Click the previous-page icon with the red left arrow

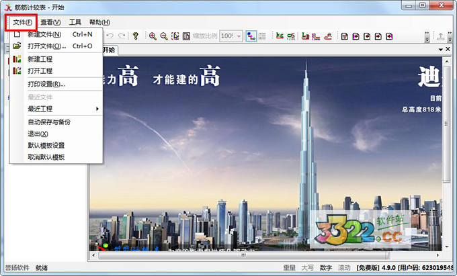(x=367, y=36)
